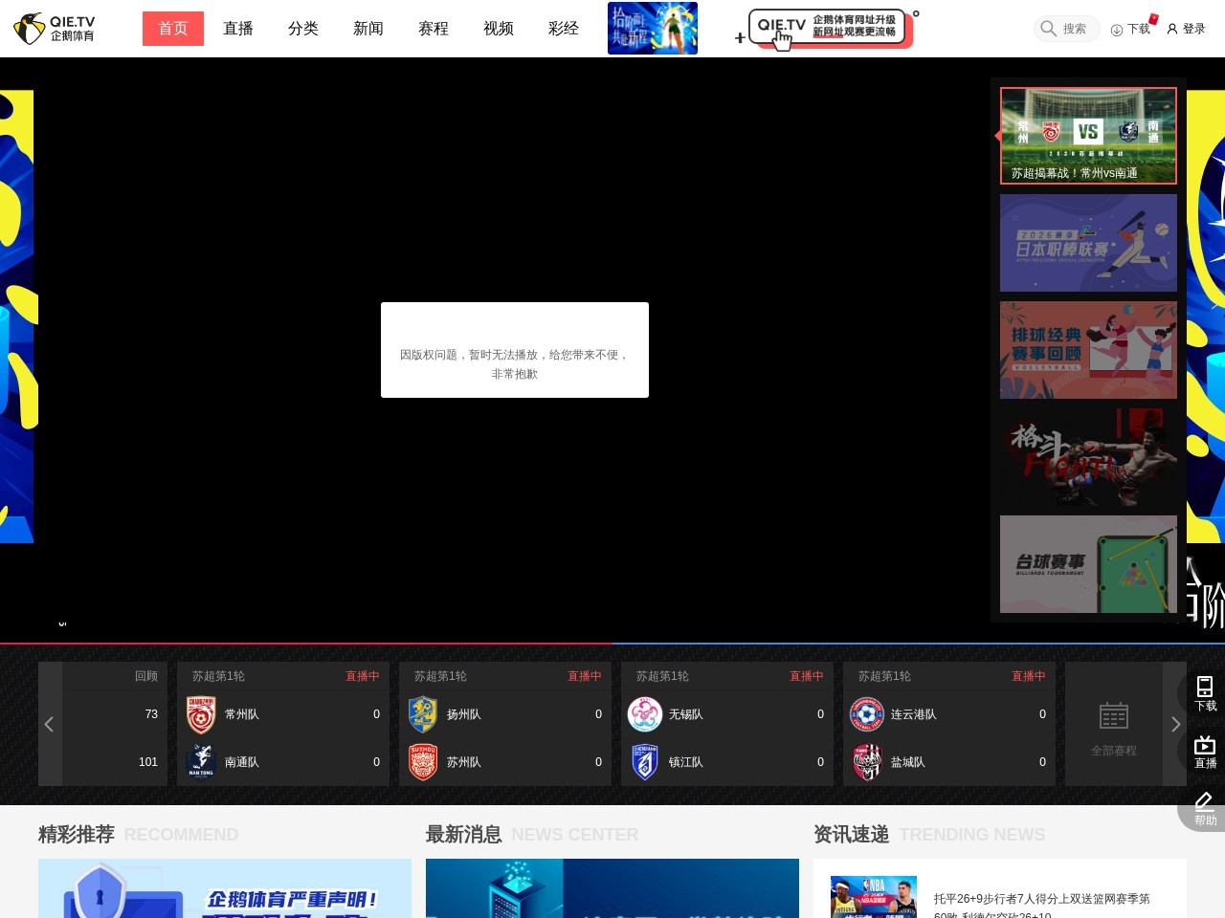The height and width of the screenshot is (918, 1225).
Task: Open the 台球赛事 billiards thumbnail
Action: 1088,564
